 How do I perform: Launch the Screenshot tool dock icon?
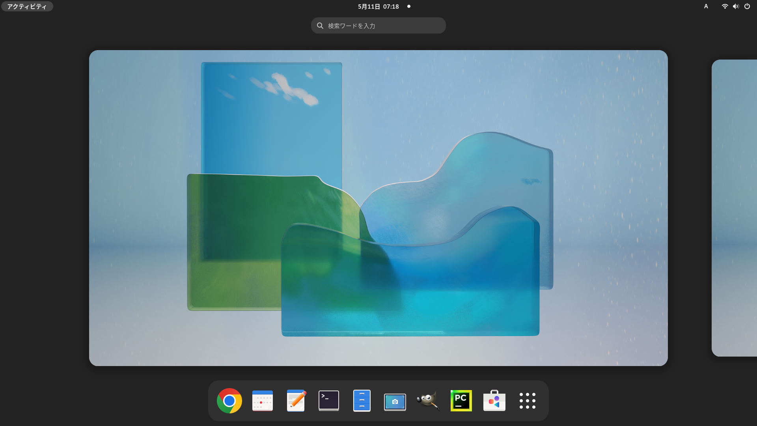[x=395, y=402]
